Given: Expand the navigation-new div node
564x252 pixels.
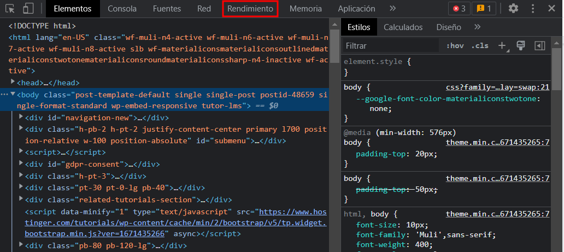Looking at the screenshot, I should (x=21, y=118).
